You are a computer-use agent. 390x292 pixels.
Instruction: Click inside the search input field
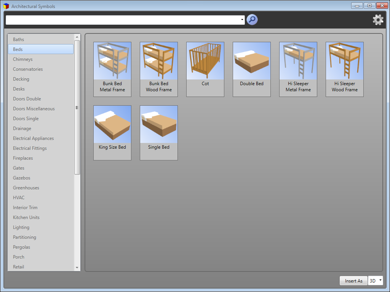tap(122, 19)
